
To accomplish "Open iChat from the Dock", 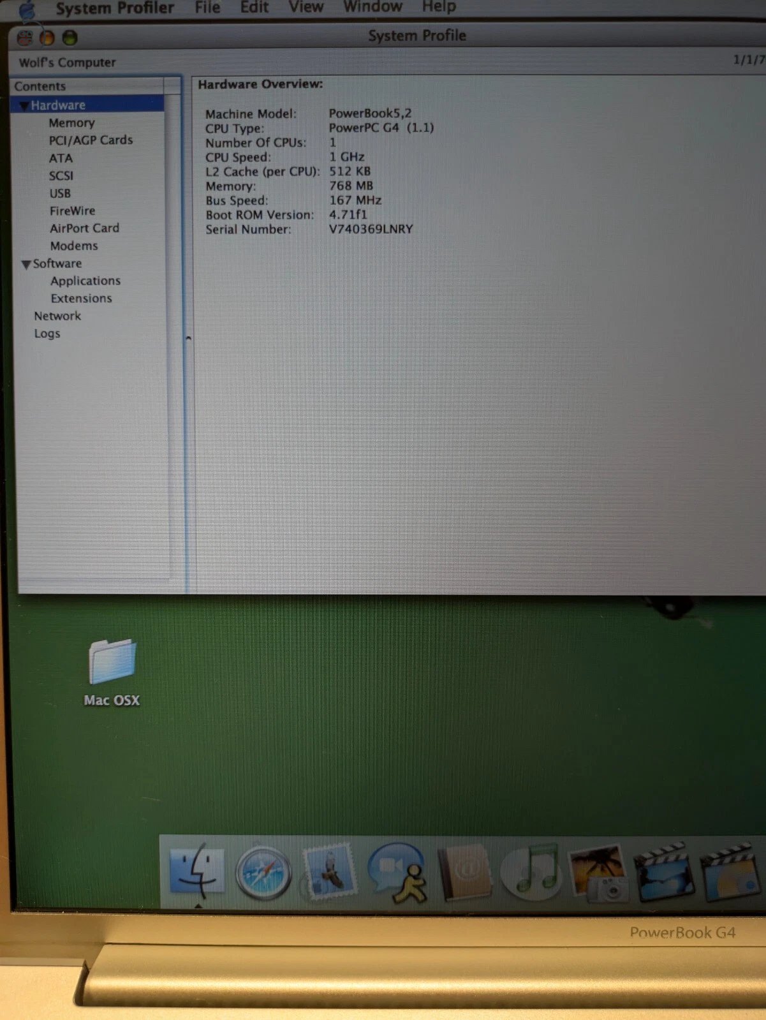I will point(398,872).
